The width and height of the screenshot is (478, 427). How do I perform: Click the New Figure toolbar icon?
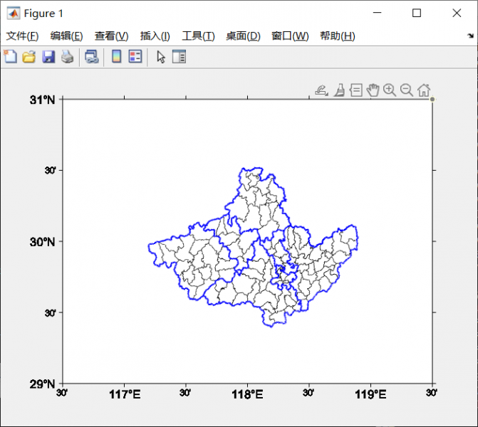(11, 57)
